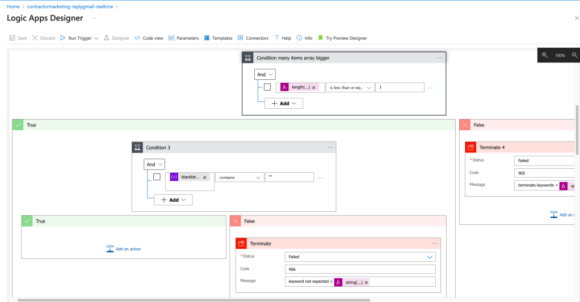The height and width of the screenshot is (302, 580).
Task: Click the Condition 3 True branch header
Action: pos(124,221)
